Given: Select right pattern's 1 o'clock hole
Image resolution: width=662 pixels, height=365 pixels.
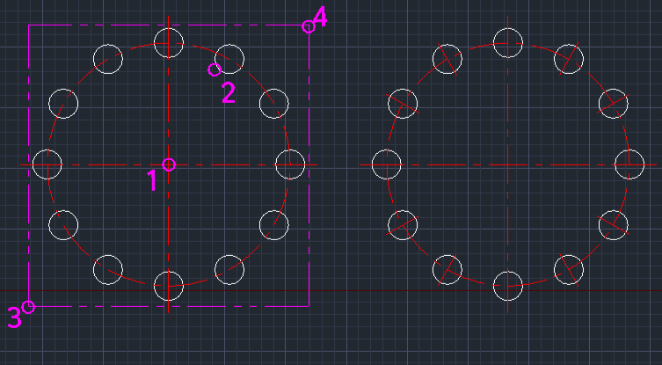Looking at the screenshot, I should [568, 58].
